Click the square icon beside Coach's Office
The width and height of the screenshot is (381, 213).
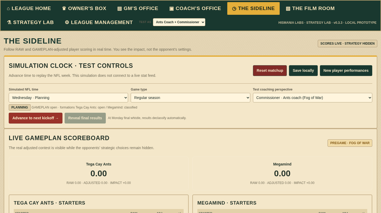click(171, 8)
